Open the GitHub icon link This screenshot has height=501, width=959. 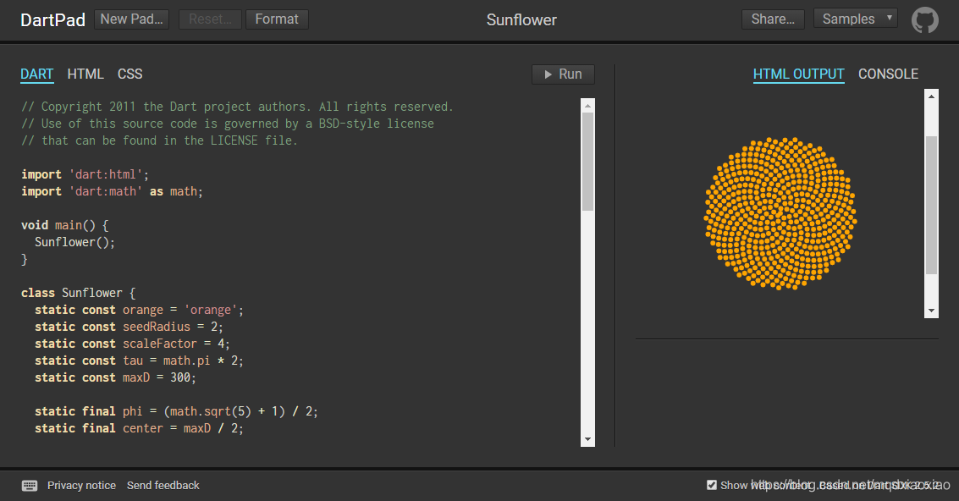click(925, 19)
